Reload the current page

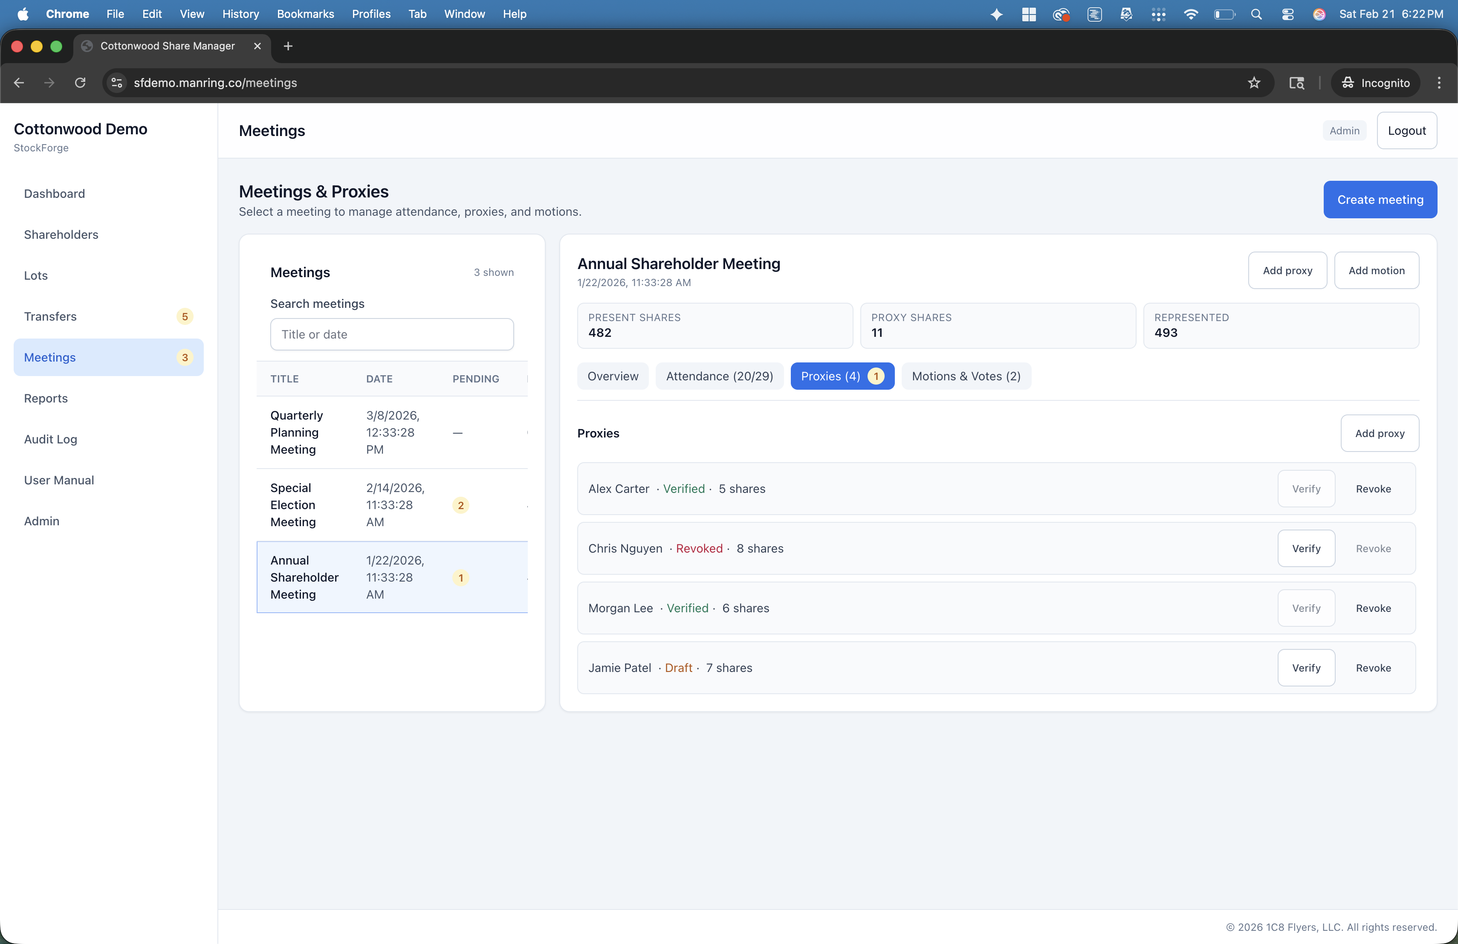coord(80,83)
